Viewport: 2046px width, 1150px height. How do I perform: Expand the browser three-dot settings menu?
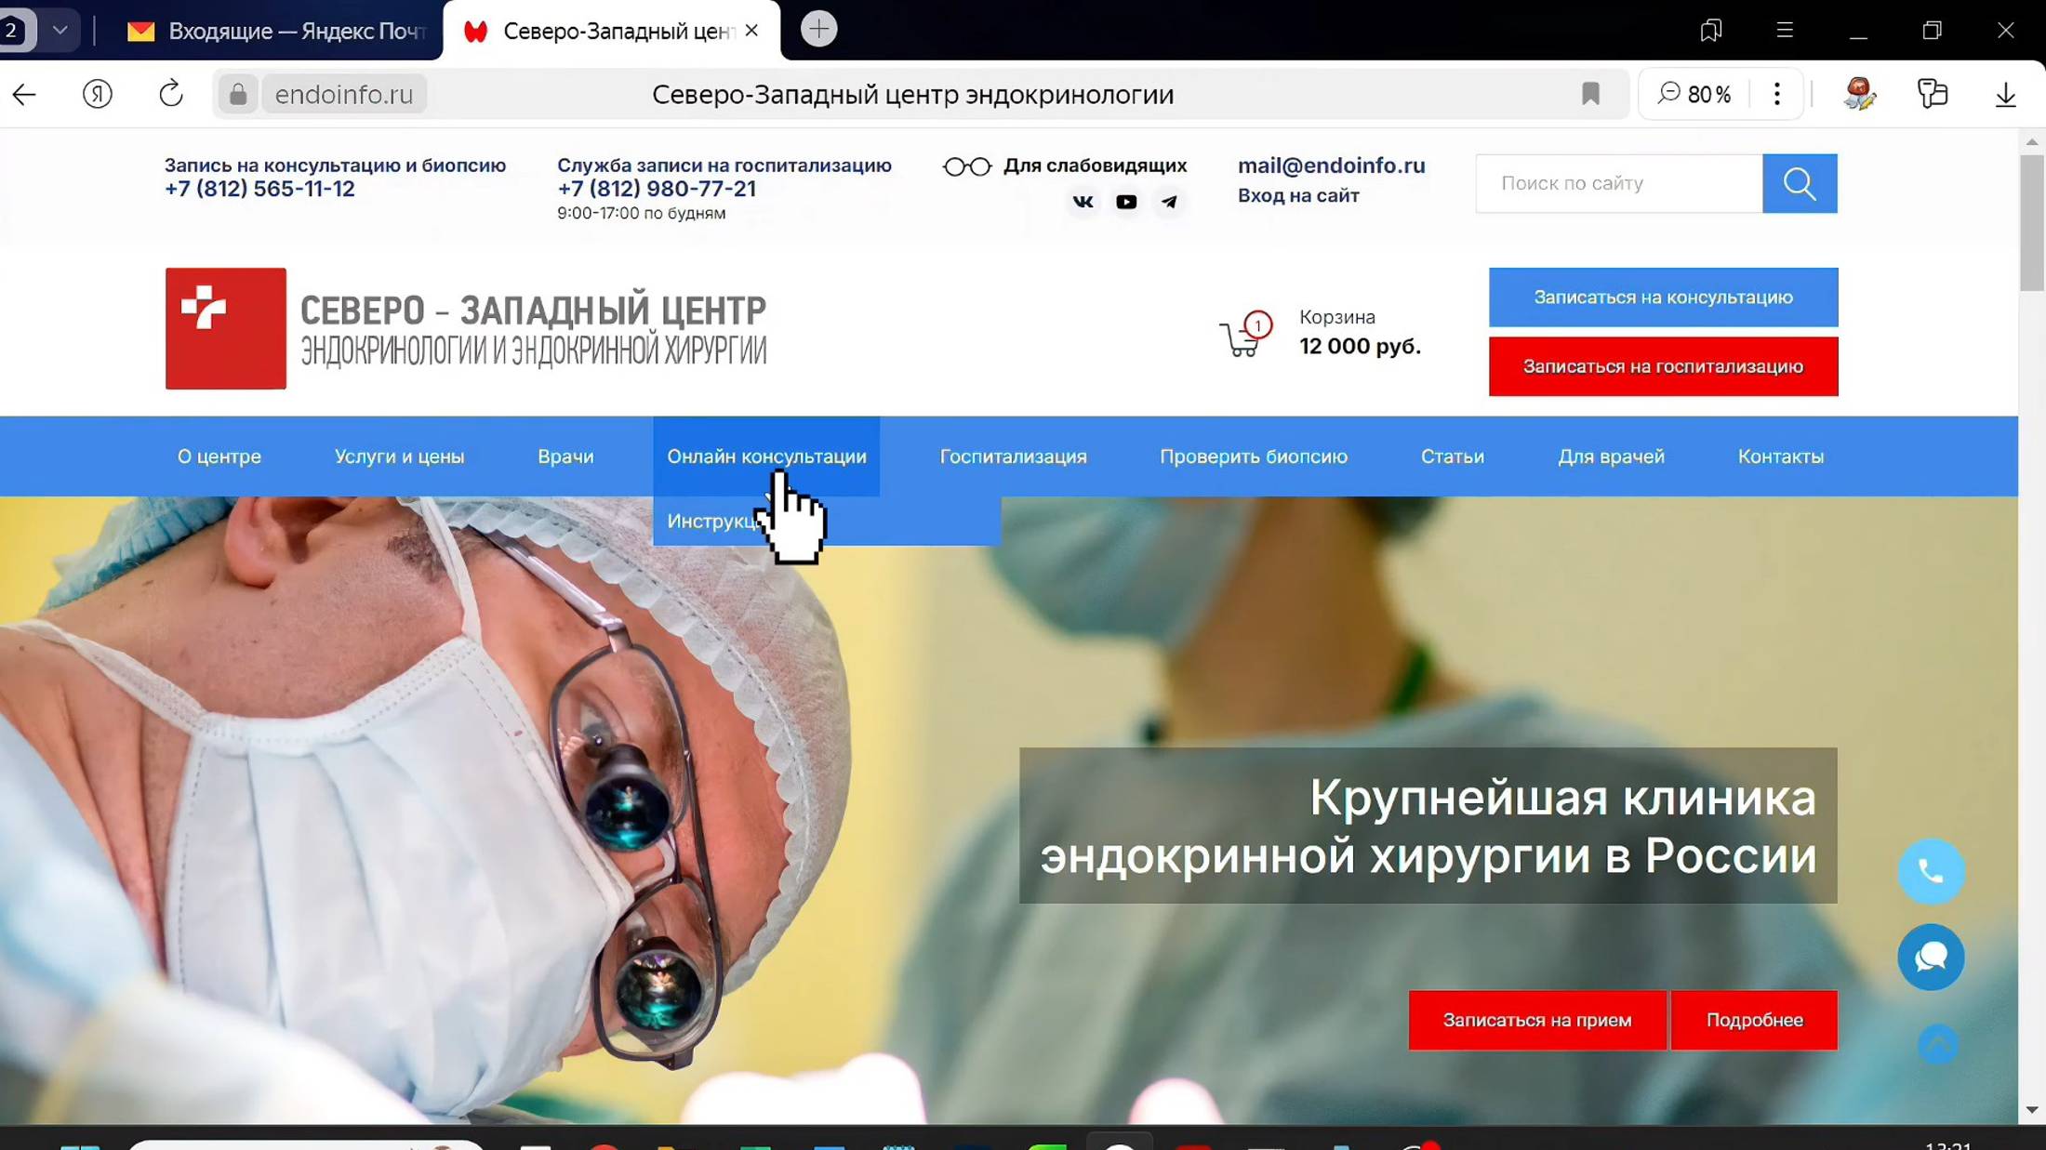tap(1776, 94)
